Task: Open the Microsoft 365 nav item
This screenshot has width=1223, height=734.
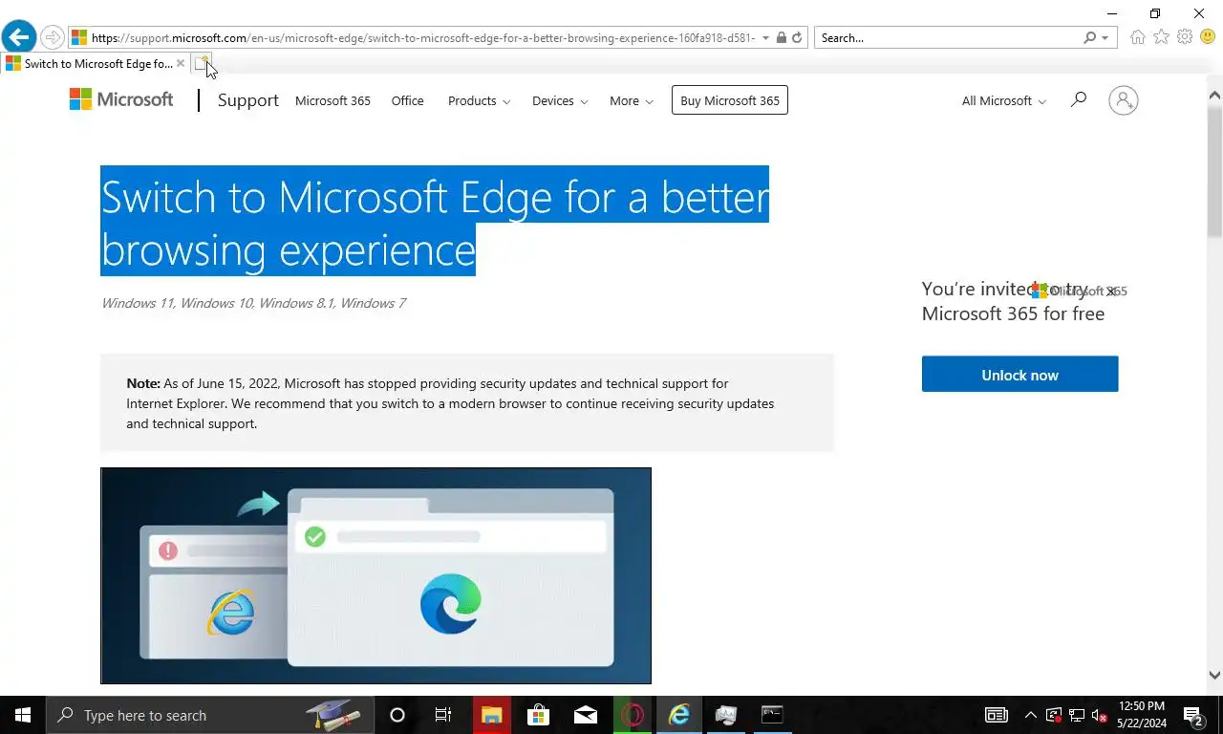Action: (333, 100)
